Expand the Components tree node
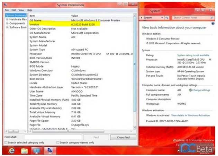This screenshot has height=156, width=218. [7, 23]
